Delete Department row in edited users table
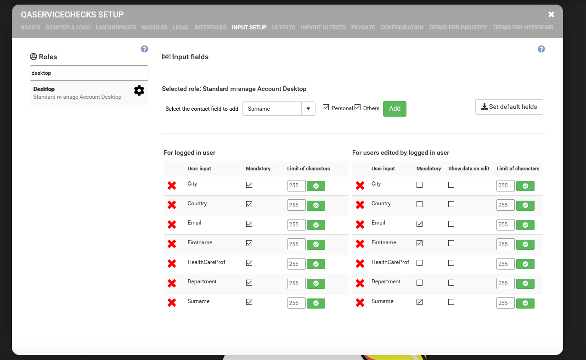 coord(360,283)
